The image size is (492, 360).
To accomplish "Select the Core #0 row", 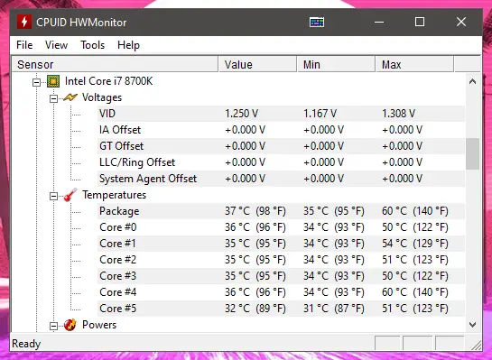I will (x=281, y=227).
